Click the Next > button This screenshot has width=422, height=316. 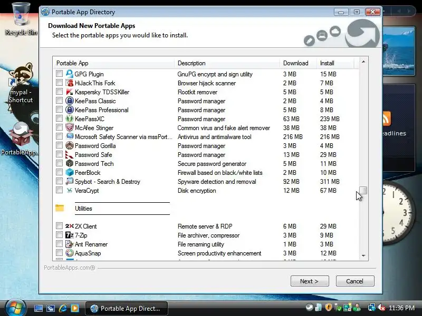click(x=310, y=281)
